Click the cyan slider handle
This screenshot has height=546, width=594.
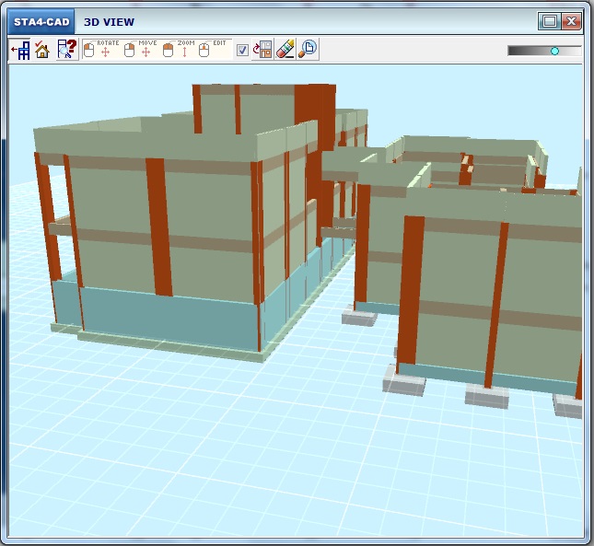[x=554, y=51]
